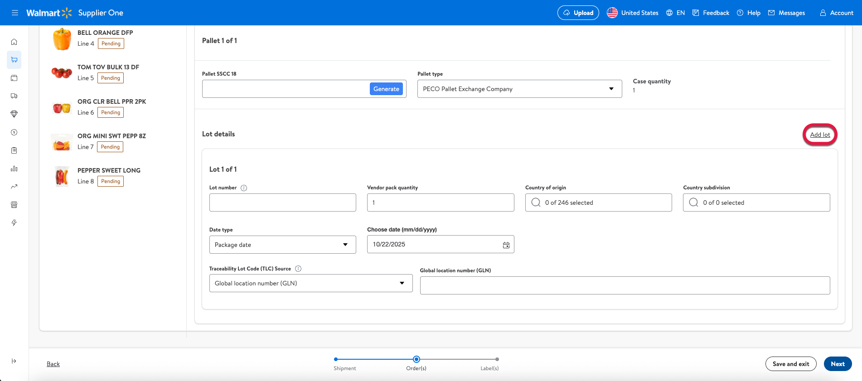Click the truck icon in sidebar
Image resolution: width=862 pixels, height=381 pixels.
coord(14,96)
